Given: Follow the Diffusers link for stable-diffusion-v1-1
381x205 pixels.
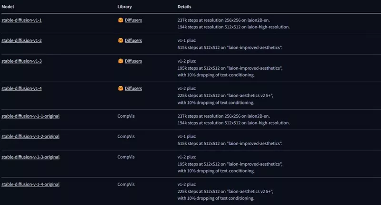Looking at the screenshot, I should tap(133, 20).
